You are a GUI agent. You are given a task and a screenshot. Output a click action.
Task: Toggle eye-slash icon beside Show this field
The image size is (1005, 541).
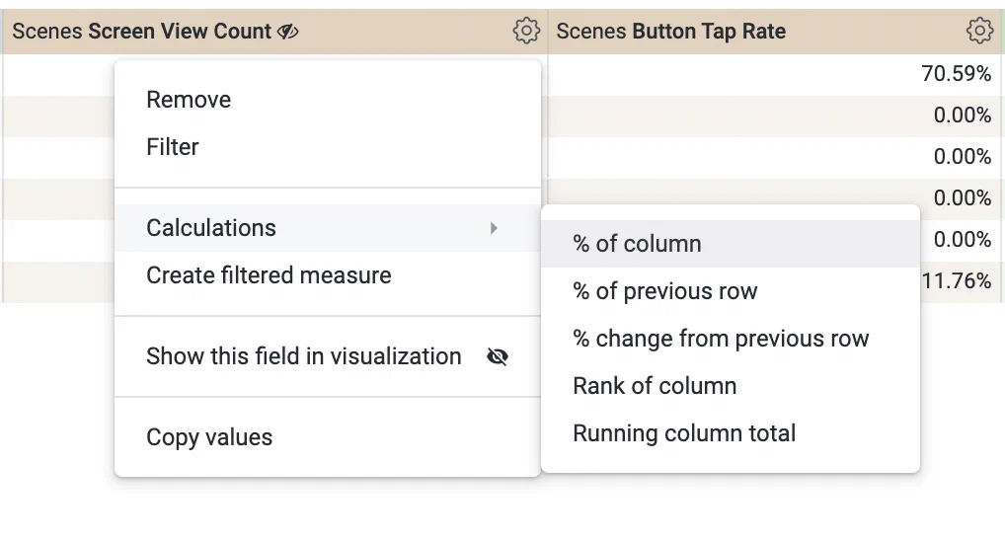498,357
